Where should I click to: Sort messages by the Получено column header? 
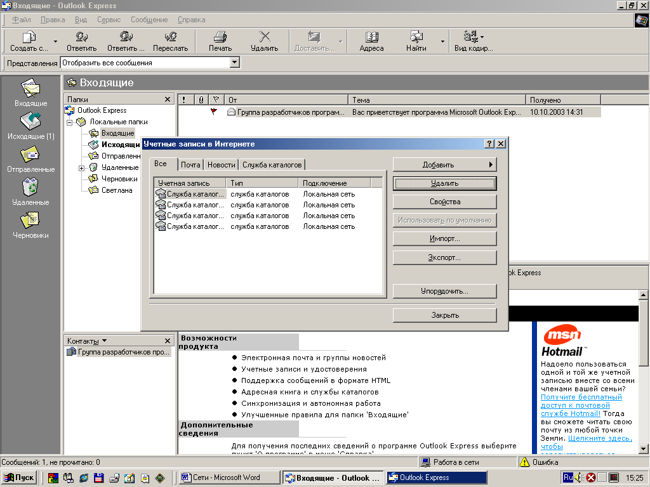click(x=563, y=100)
